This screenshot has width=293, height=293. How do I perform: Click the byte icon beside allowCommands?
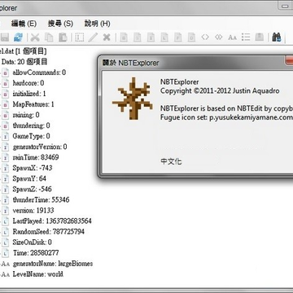click(x=5, y=72)
